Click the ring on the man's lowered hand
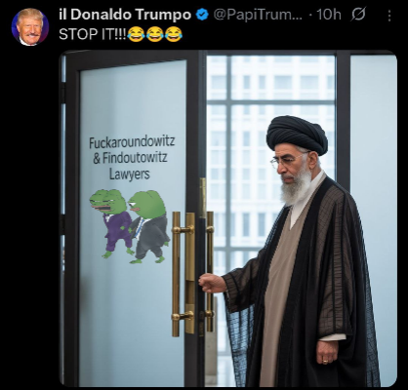 pos(325,362)
